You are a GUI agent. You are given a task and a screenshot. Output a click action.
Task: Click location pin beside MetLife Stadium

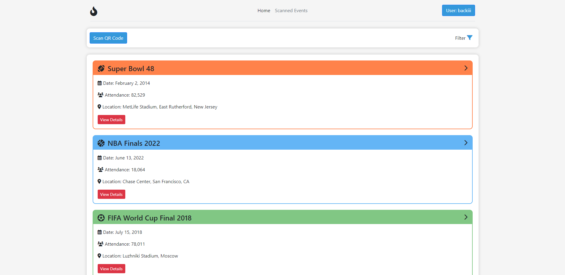click(99, 107)
